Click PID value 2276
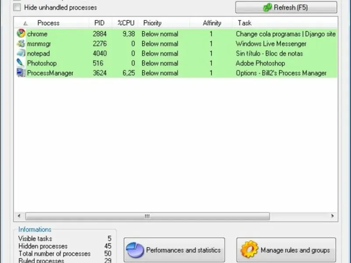Viewport: 351px width, 263px height. [100, 43]
